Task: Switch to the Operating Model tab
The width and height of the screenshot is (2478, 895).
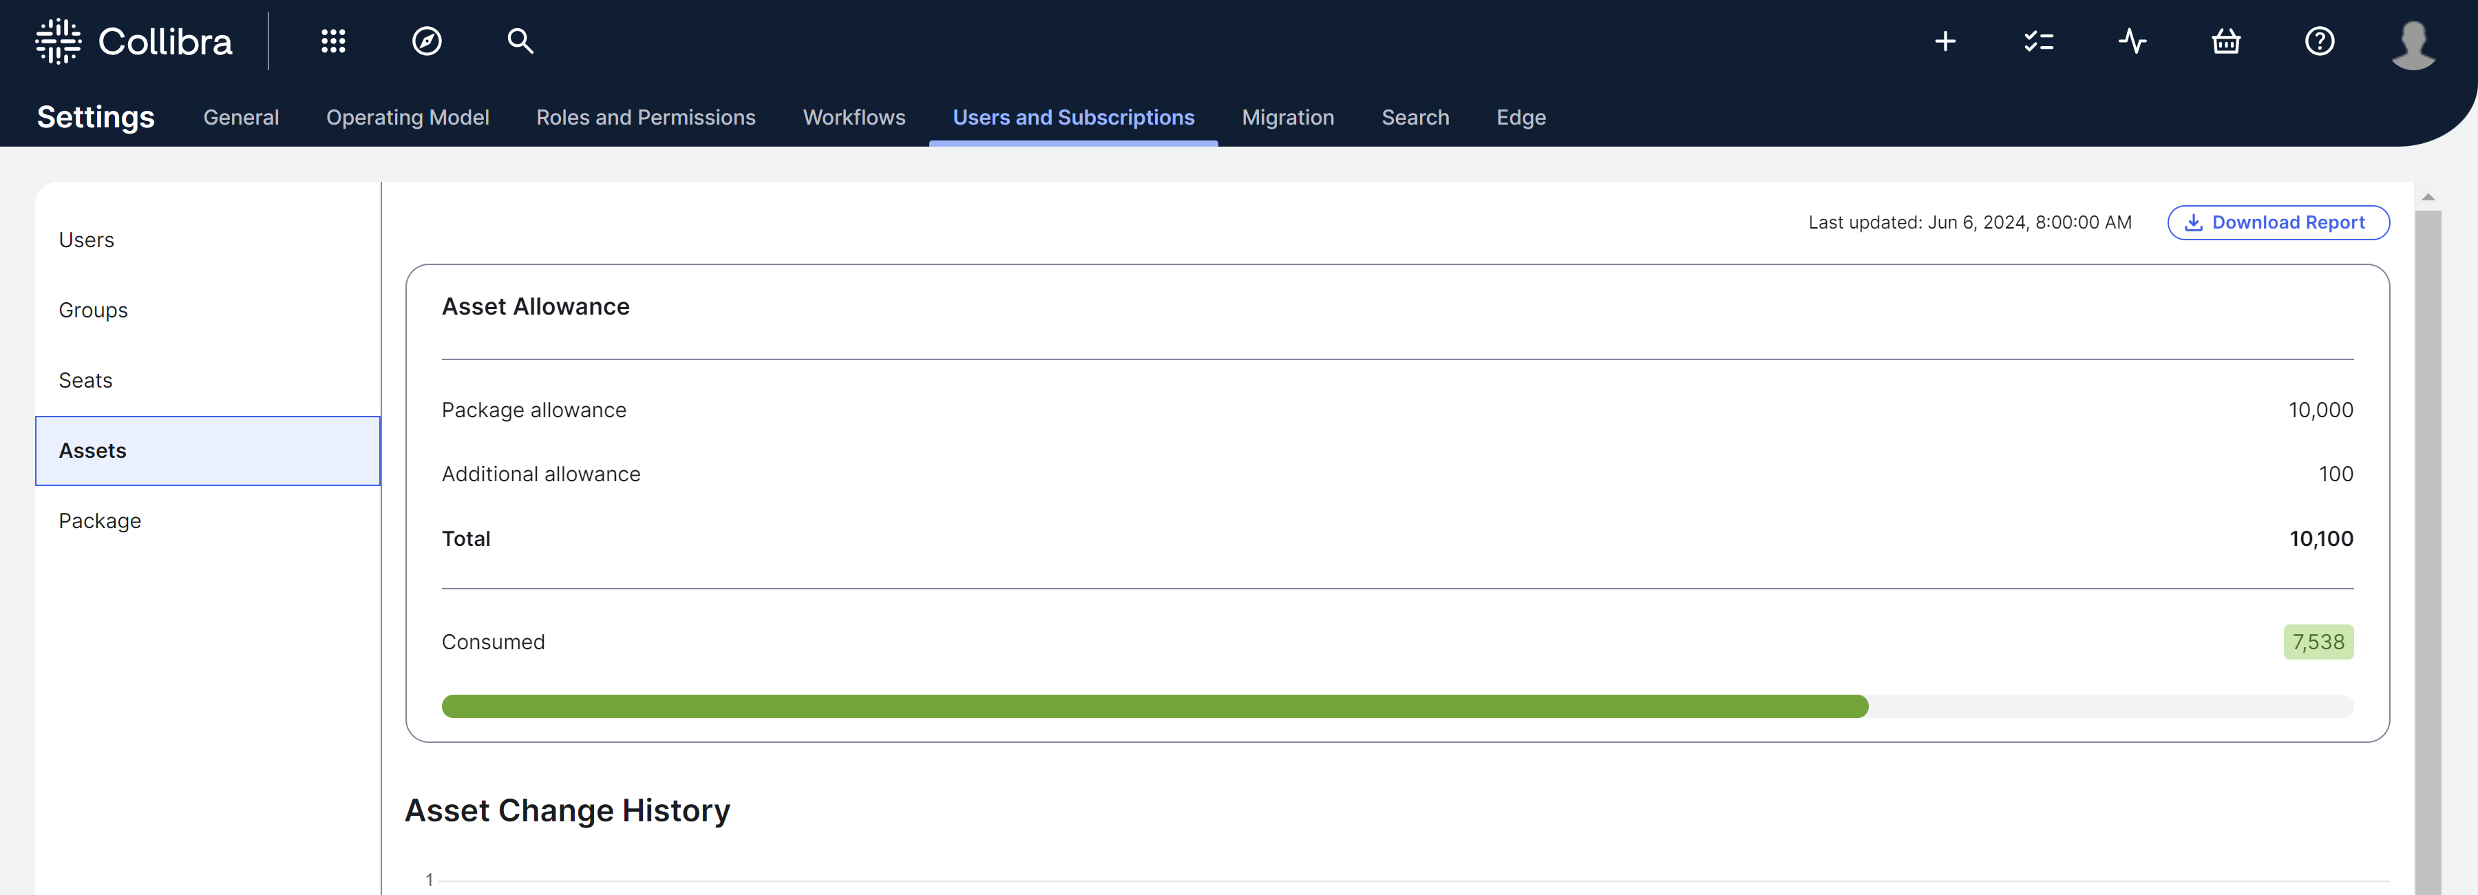Action: 407,118
